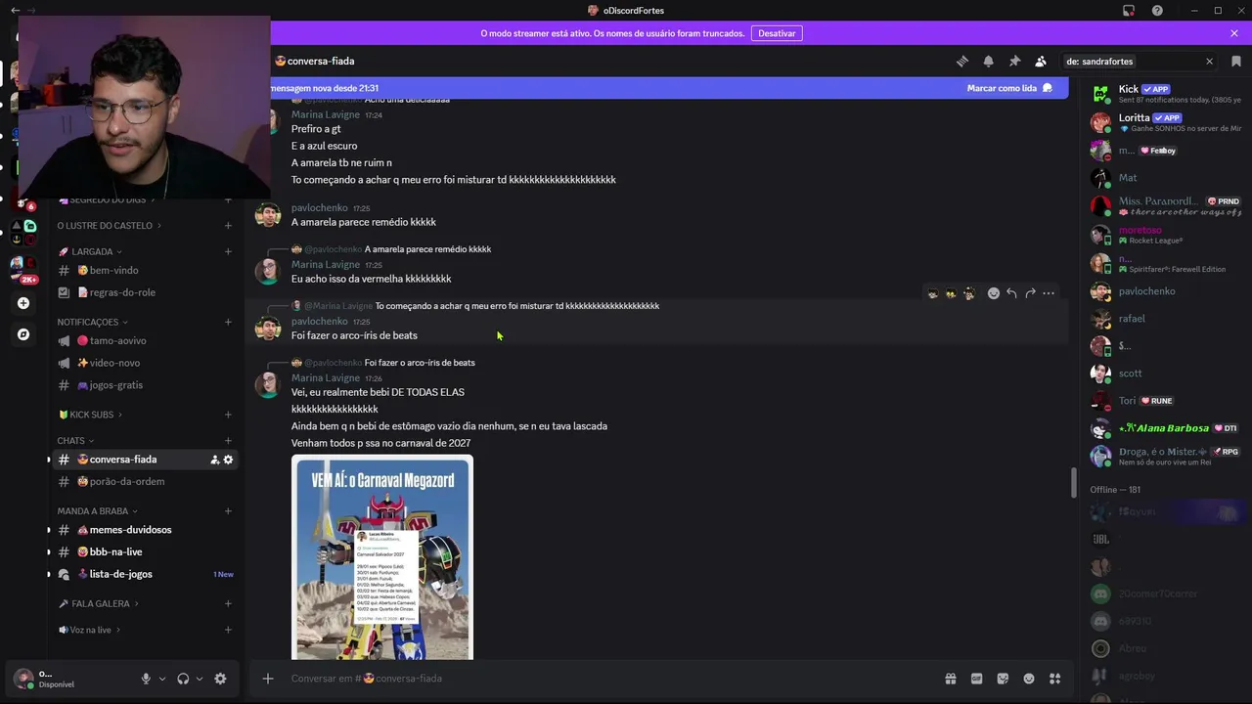This screenshot has height=704, width=1252.
Task: Expand the KICK SUBS category
Action: tap(89, 415)
